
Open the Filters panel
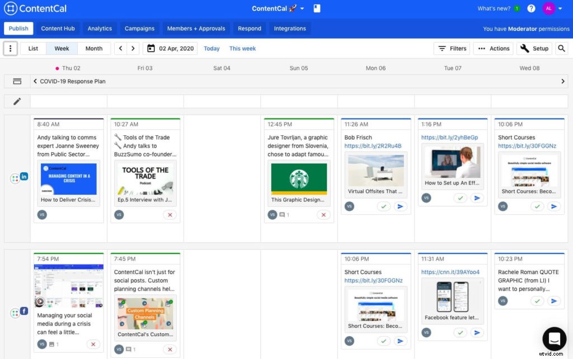(x=452, y=48)
